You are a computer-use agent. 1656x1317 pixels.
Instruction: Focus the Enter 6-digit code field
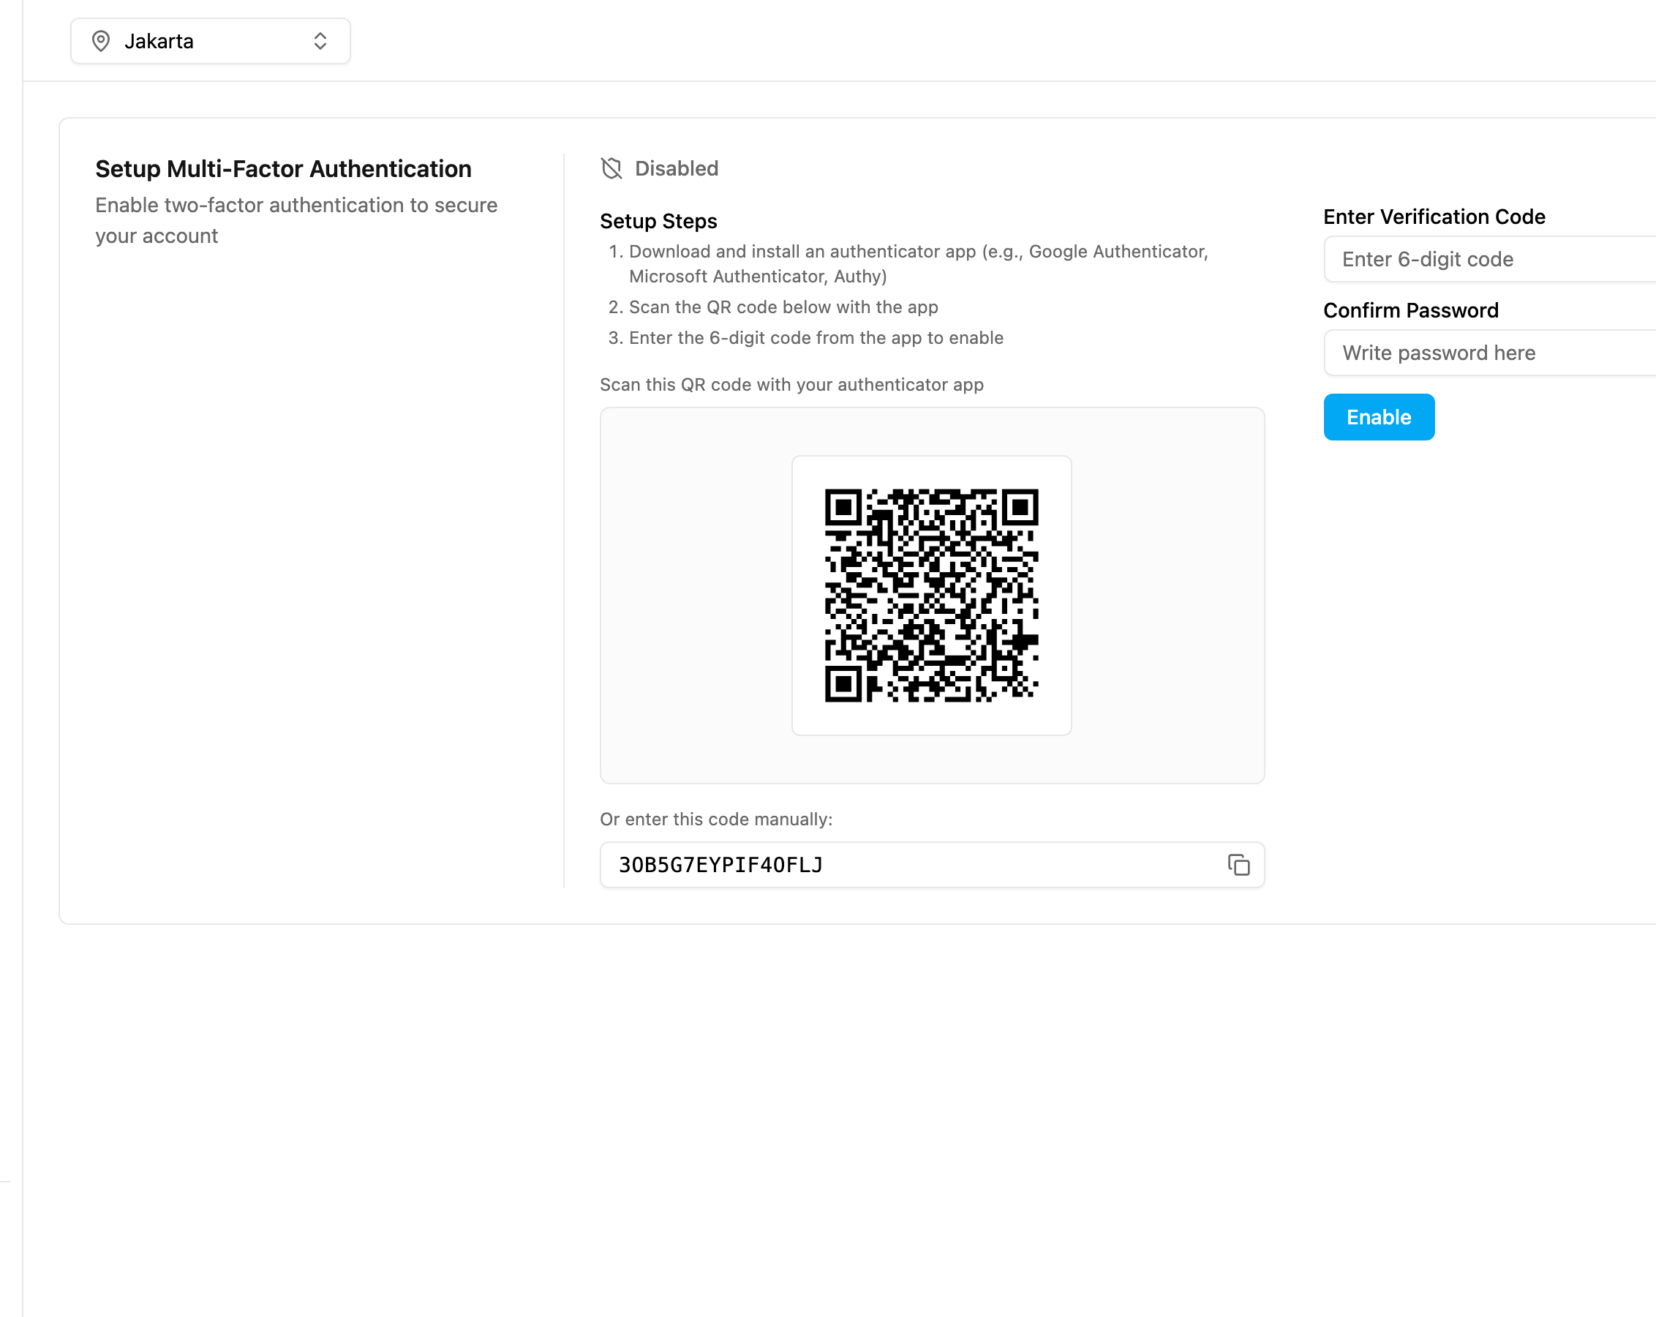[x=1489, y=259]
